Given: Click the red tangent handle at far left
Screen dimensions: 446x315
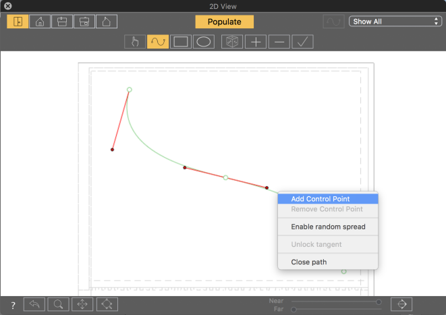Looking at the screenshot, I should tap(113, 150).
